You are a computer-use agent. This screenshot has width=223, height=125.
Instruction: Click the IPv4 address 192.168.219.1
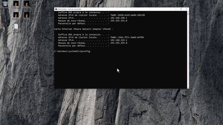click(119, 40)
